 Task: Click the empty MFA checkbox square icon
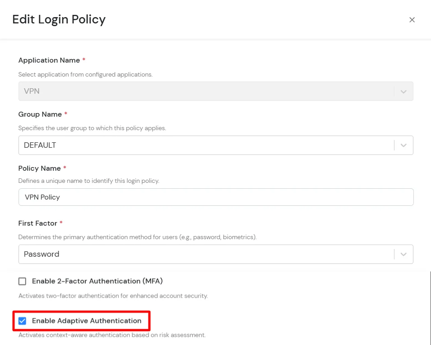(22, 281)
